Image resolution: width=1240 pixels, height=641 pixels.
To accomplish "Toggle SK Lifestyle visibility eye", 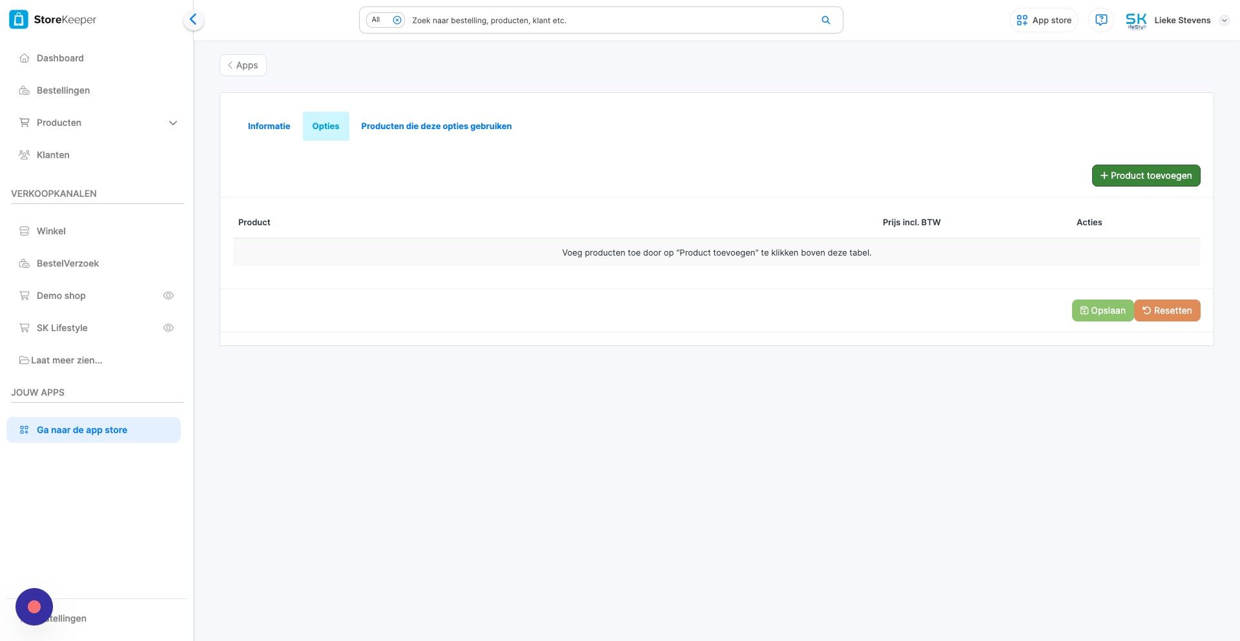I will pos(169,328).
